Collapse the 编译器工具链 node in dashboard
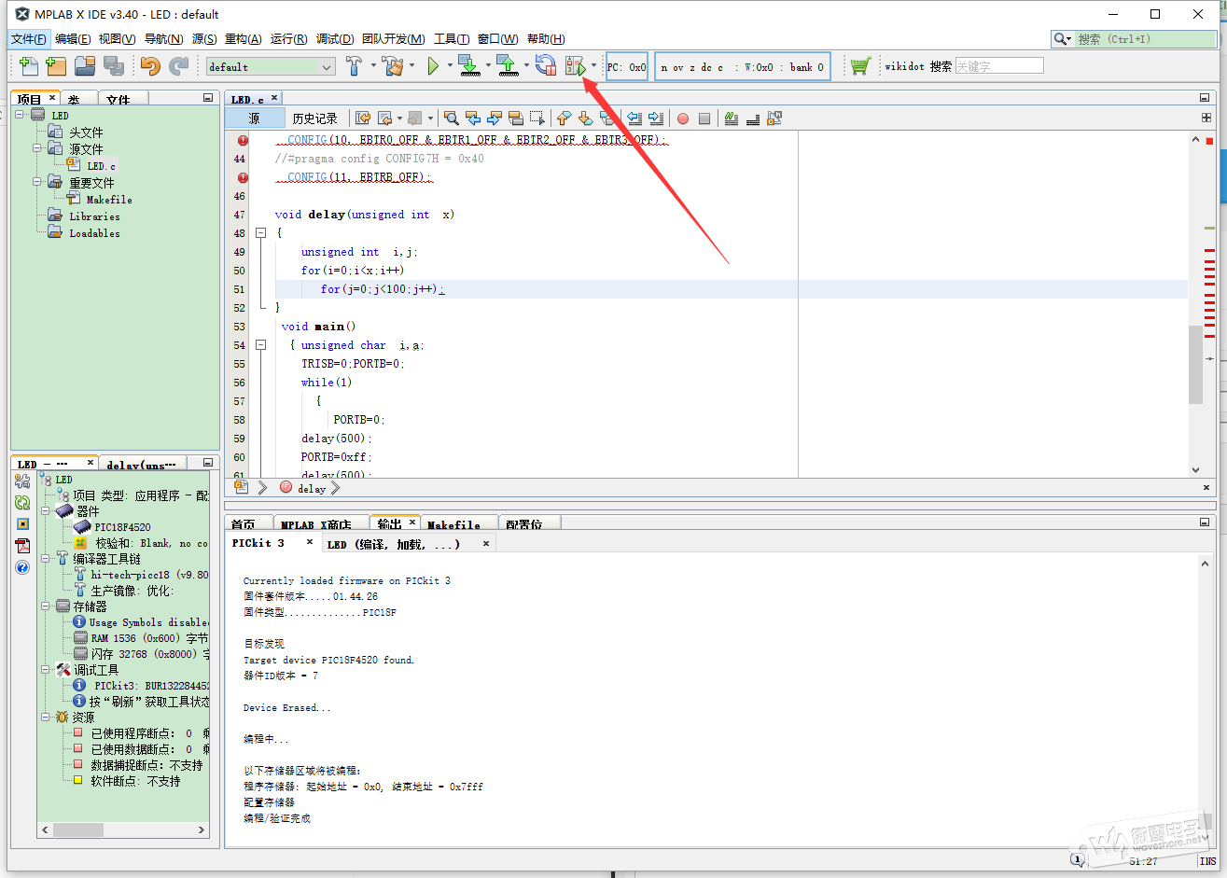Image resolution: width=1227 pixels, height=878 pixels. [x=45, y=559]
